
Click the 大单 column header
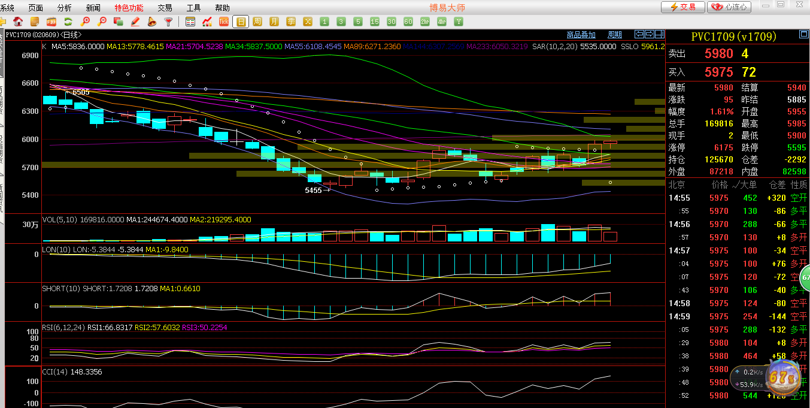[748, 185]
